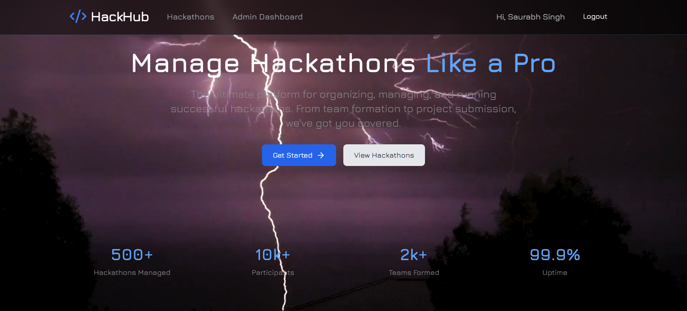Click the Uptime stat label
This screenshot has height=311, width=687.
[x=555, y=273]
